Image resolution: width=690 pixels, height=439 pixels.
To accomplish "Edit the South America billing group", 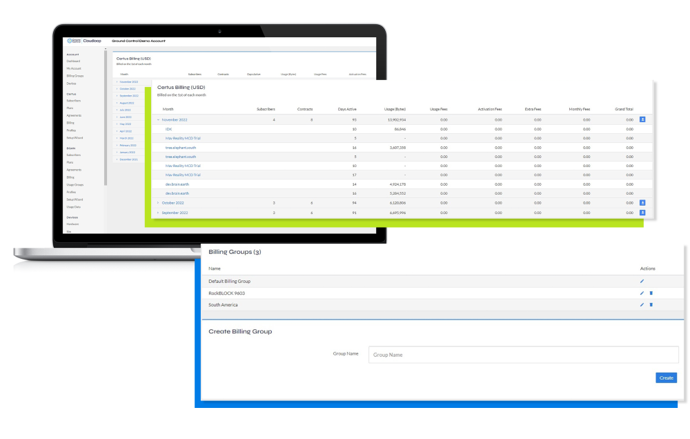I will click(x=642, y=304).
